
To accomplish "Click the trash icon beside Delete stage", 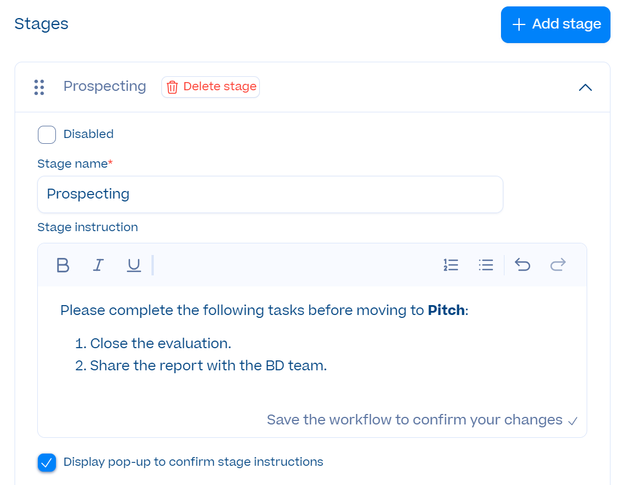I will [x=172, y=87].
